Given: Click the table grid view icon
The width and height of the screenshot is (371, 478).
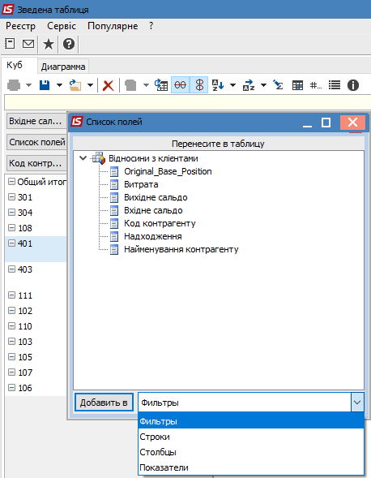Looking at the screenshot, I should (x=297, y=85).
